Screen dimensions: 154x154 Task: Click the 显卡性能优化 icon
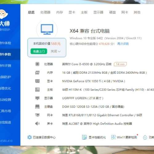point(84,137)
